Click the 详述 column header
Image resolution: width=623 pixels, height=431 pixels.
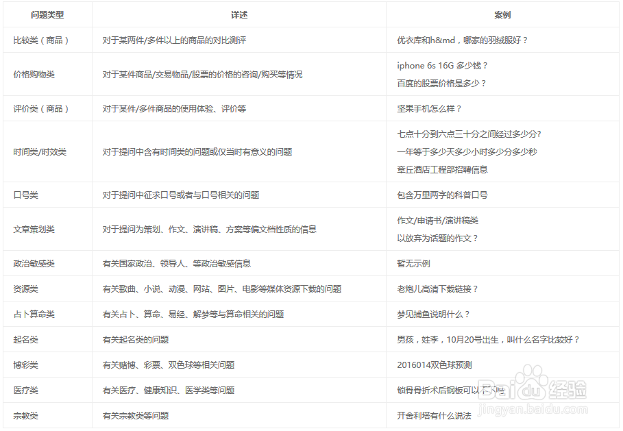(236, 14)
